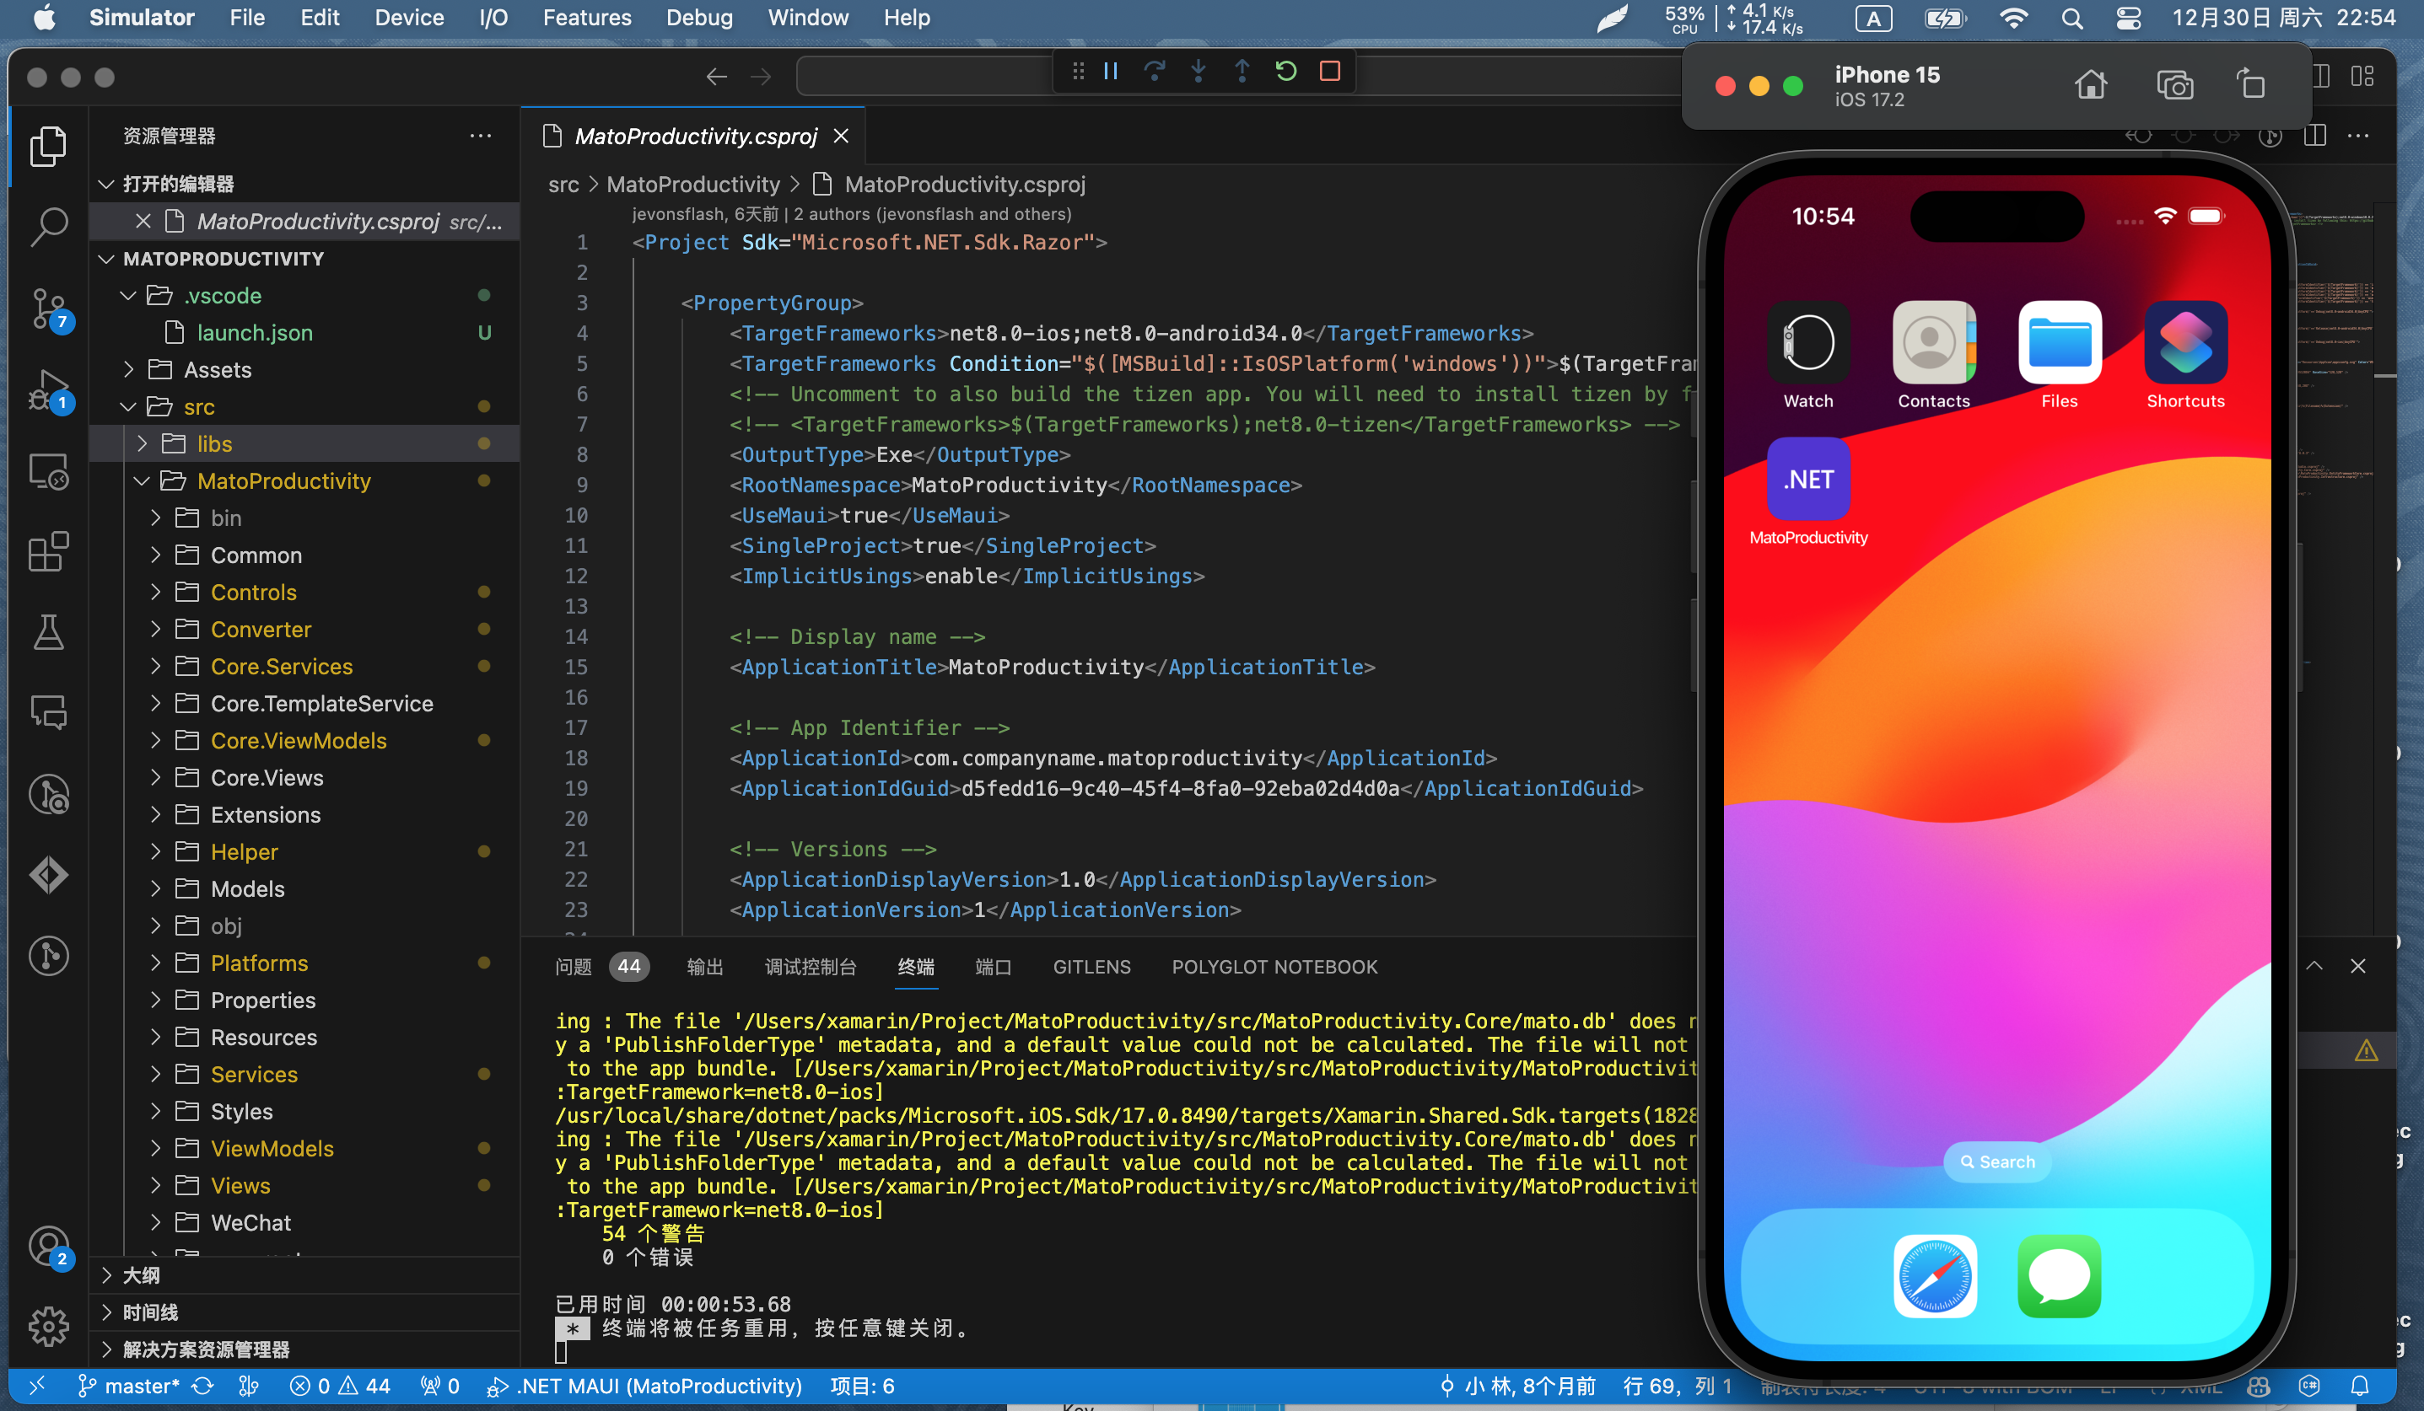This screenshot has width=2424, height=1411.
Task: Toggle the input source indicator in the menu bar
Action: click(x=1874, y=18)
